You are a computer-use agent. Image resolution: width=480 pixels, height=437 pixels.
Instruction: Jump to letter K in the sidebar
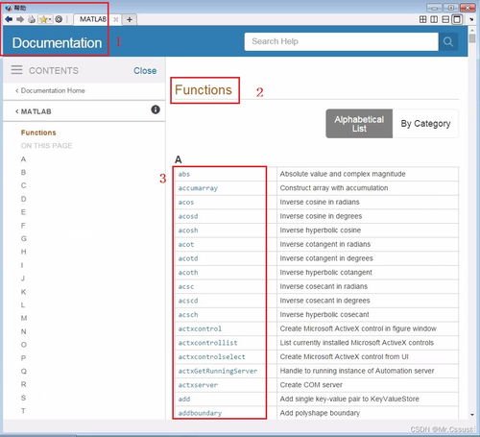(x=23, y=292)
